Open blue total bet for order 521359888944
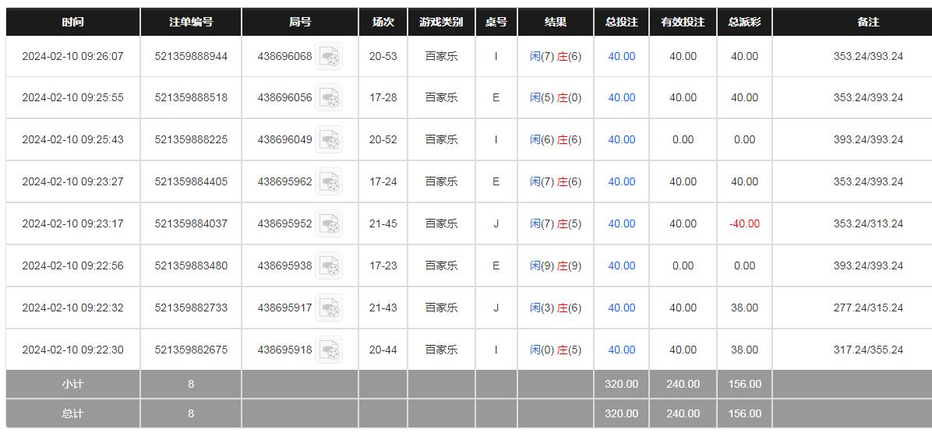This screenshot has height=443, width=932. (621, 57)
